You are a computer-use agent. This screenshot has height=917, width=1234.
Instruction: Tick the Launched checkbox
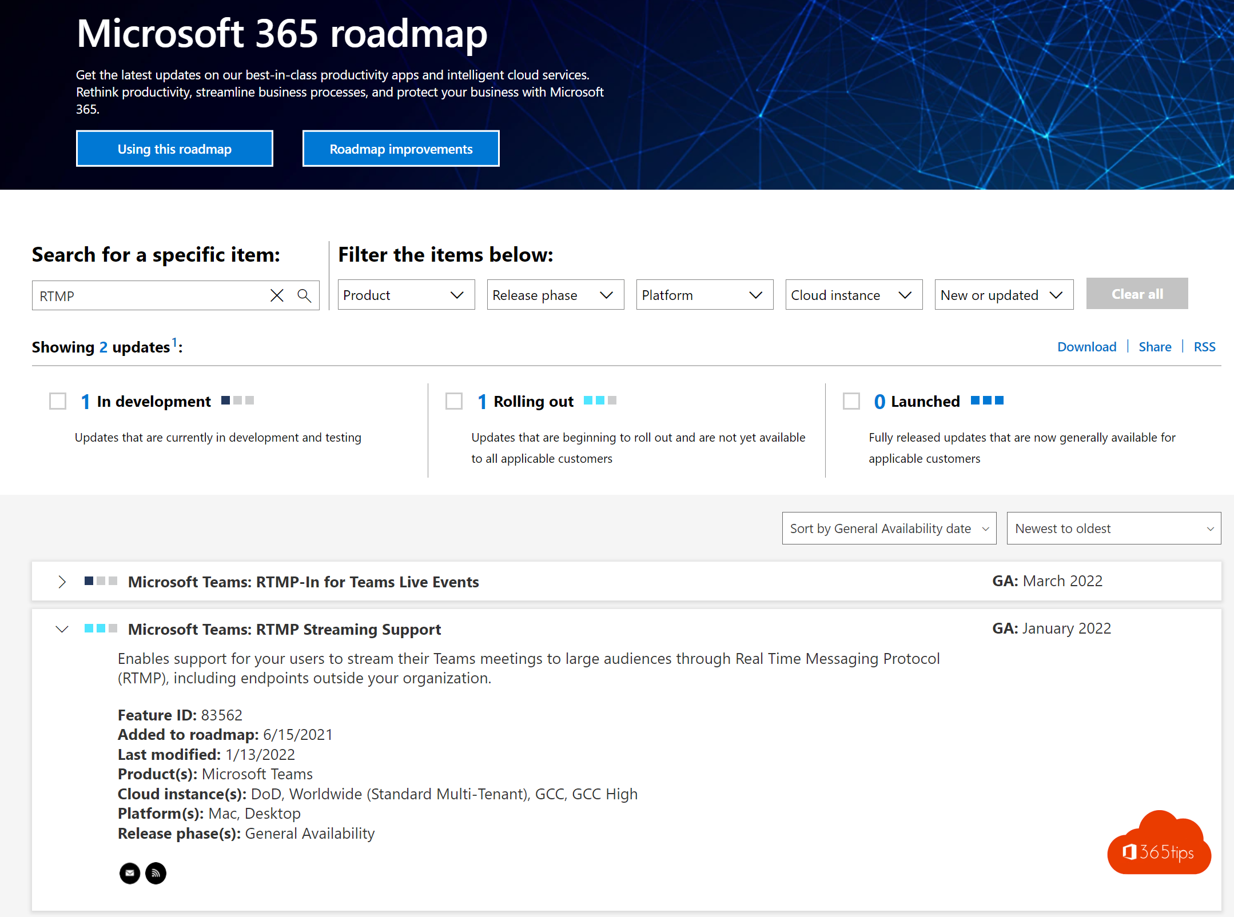pyautogui.click(x=851, y=401)
